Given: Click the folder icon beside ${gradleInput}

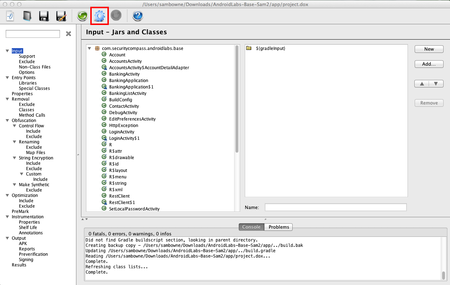Looking at the screenshot, I should click(249, 48).
